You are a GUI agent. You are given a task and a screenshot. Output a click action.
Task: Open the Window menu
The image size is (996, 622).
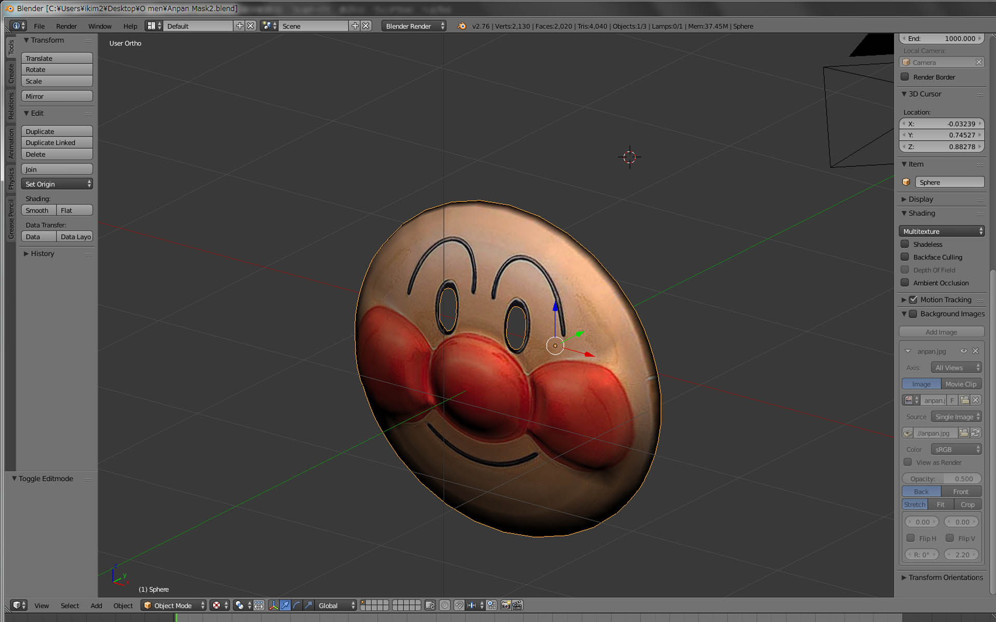[100, 26]
